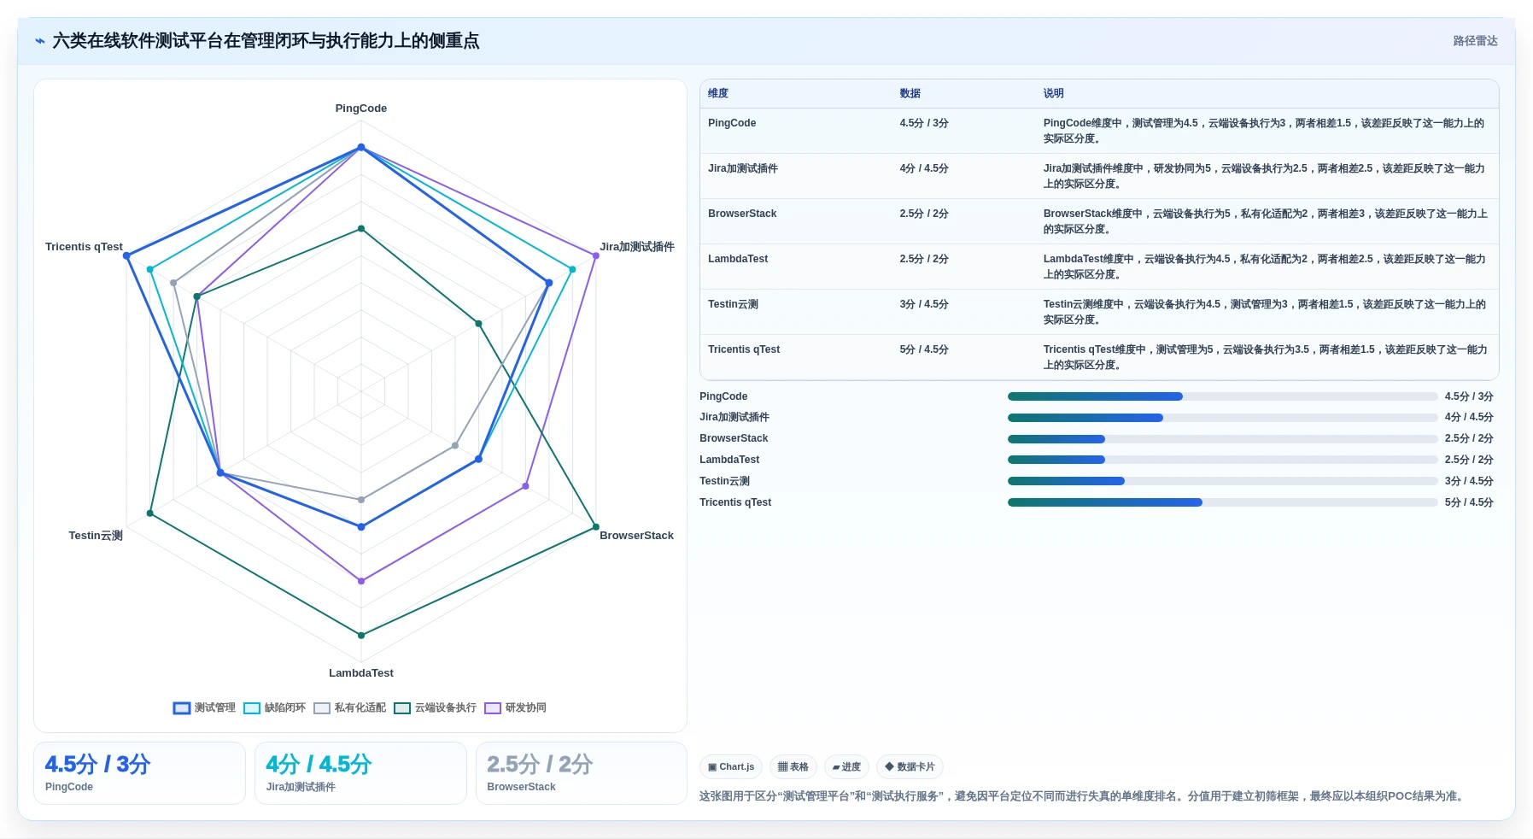Click the Jira加测试插件 radar axis label

tap(637, 247)
